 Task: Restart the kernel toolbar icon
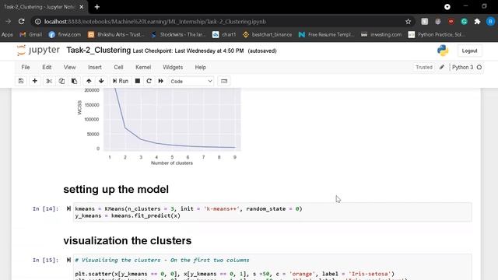pos(149,81)
